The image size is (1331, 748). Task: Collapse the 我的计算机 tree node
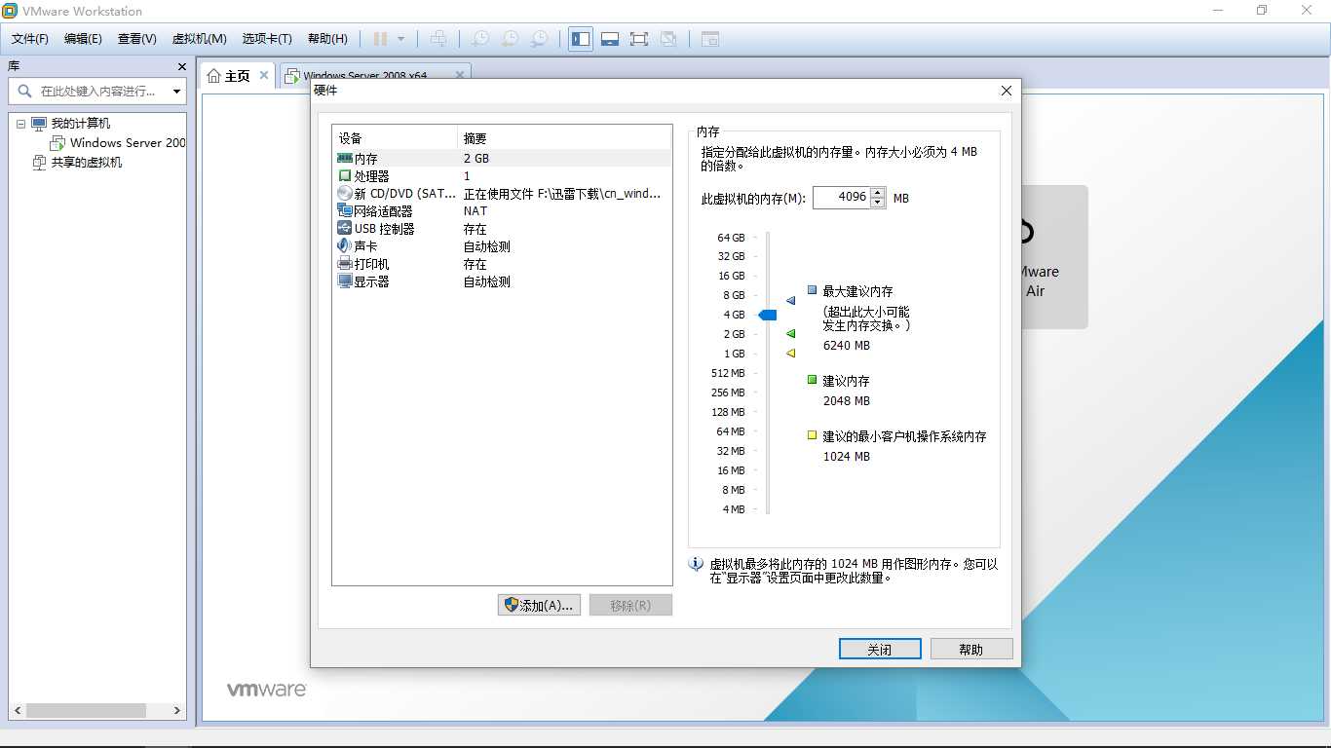20,124
